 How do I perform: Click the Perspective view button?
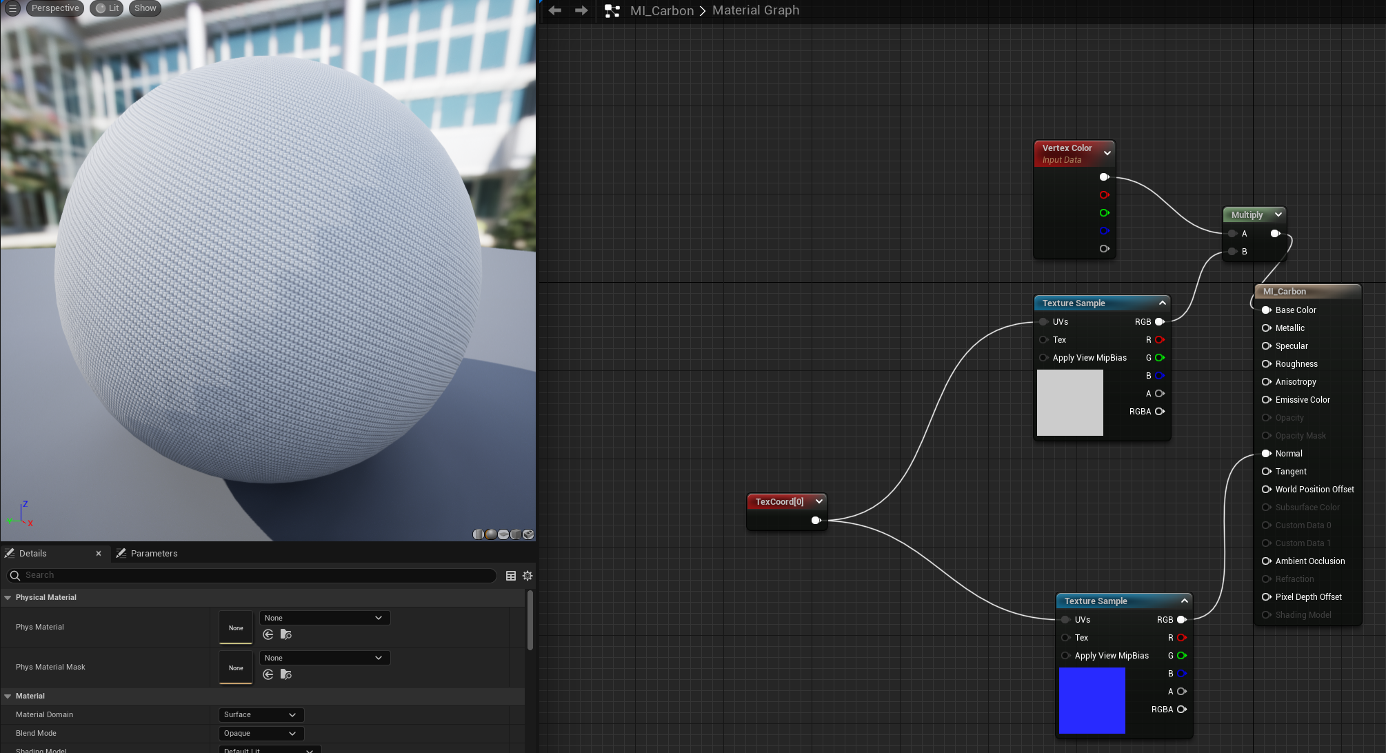55,8
